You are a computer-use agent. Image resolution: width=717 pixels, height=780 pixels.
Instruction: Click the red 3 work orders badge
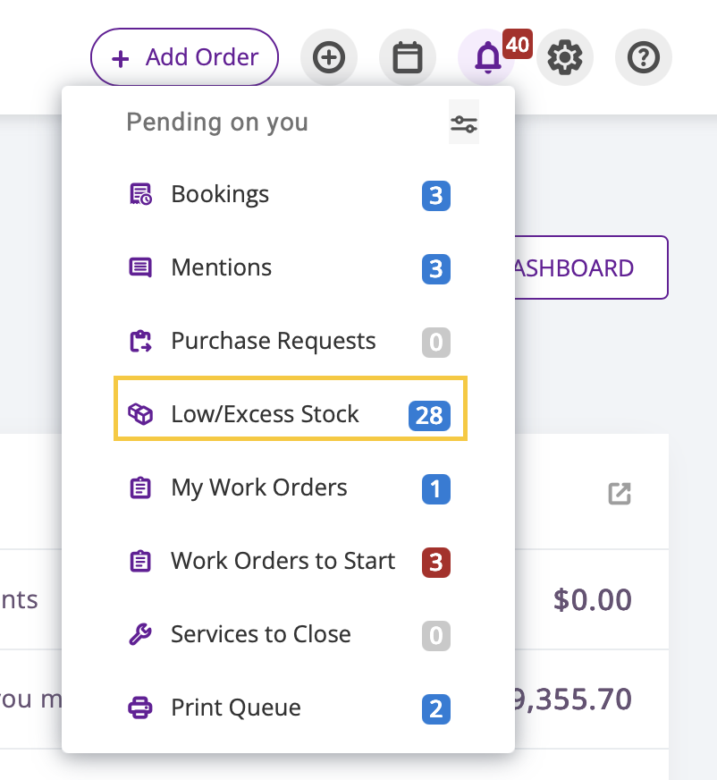point(436,562)
